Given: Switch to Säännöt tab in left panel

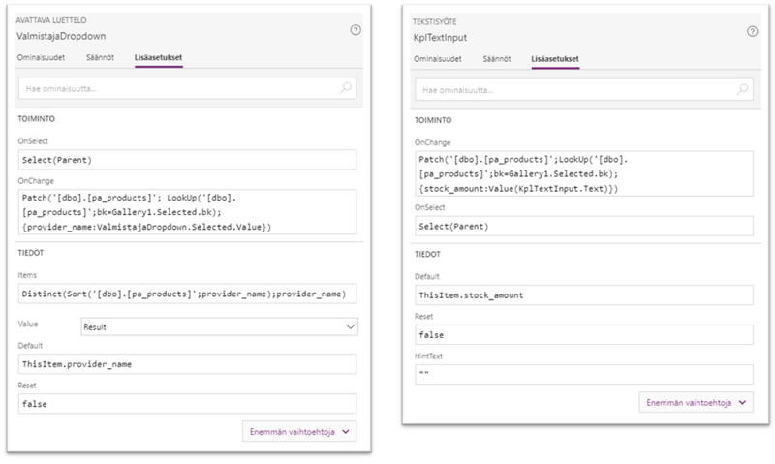Looking at the screenshot, I should tap(102, 58).
